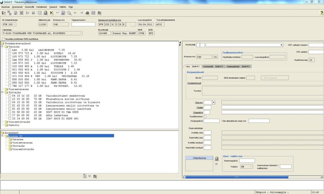Click the Asennuspäivä input field
Screen dimensions: 324x194
tap(247, 161)
